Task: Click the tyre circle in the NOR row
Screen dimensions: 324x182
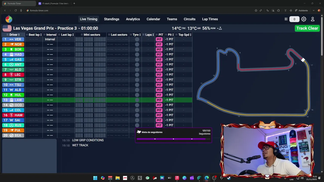Action: [x=137, y=44]
